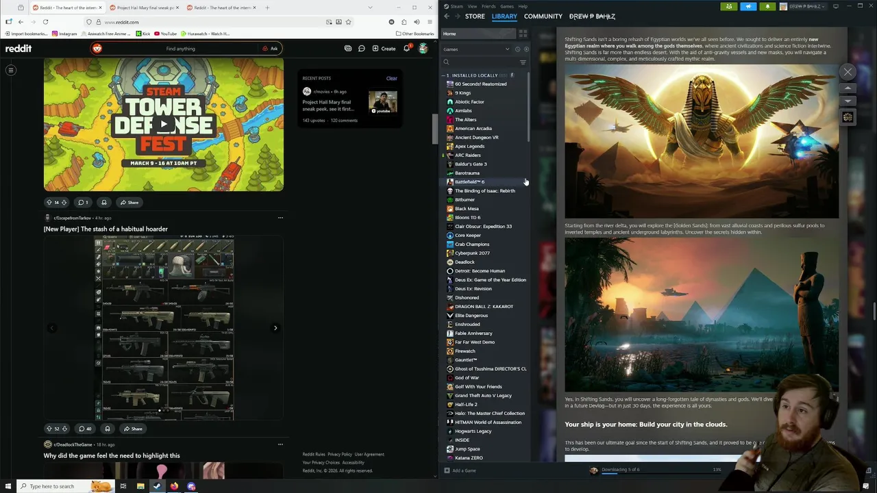Image resolution: width=877 pixels, height=493 pixels.
Task: Open the Steam friends green icon button
Action: [729, 6]
